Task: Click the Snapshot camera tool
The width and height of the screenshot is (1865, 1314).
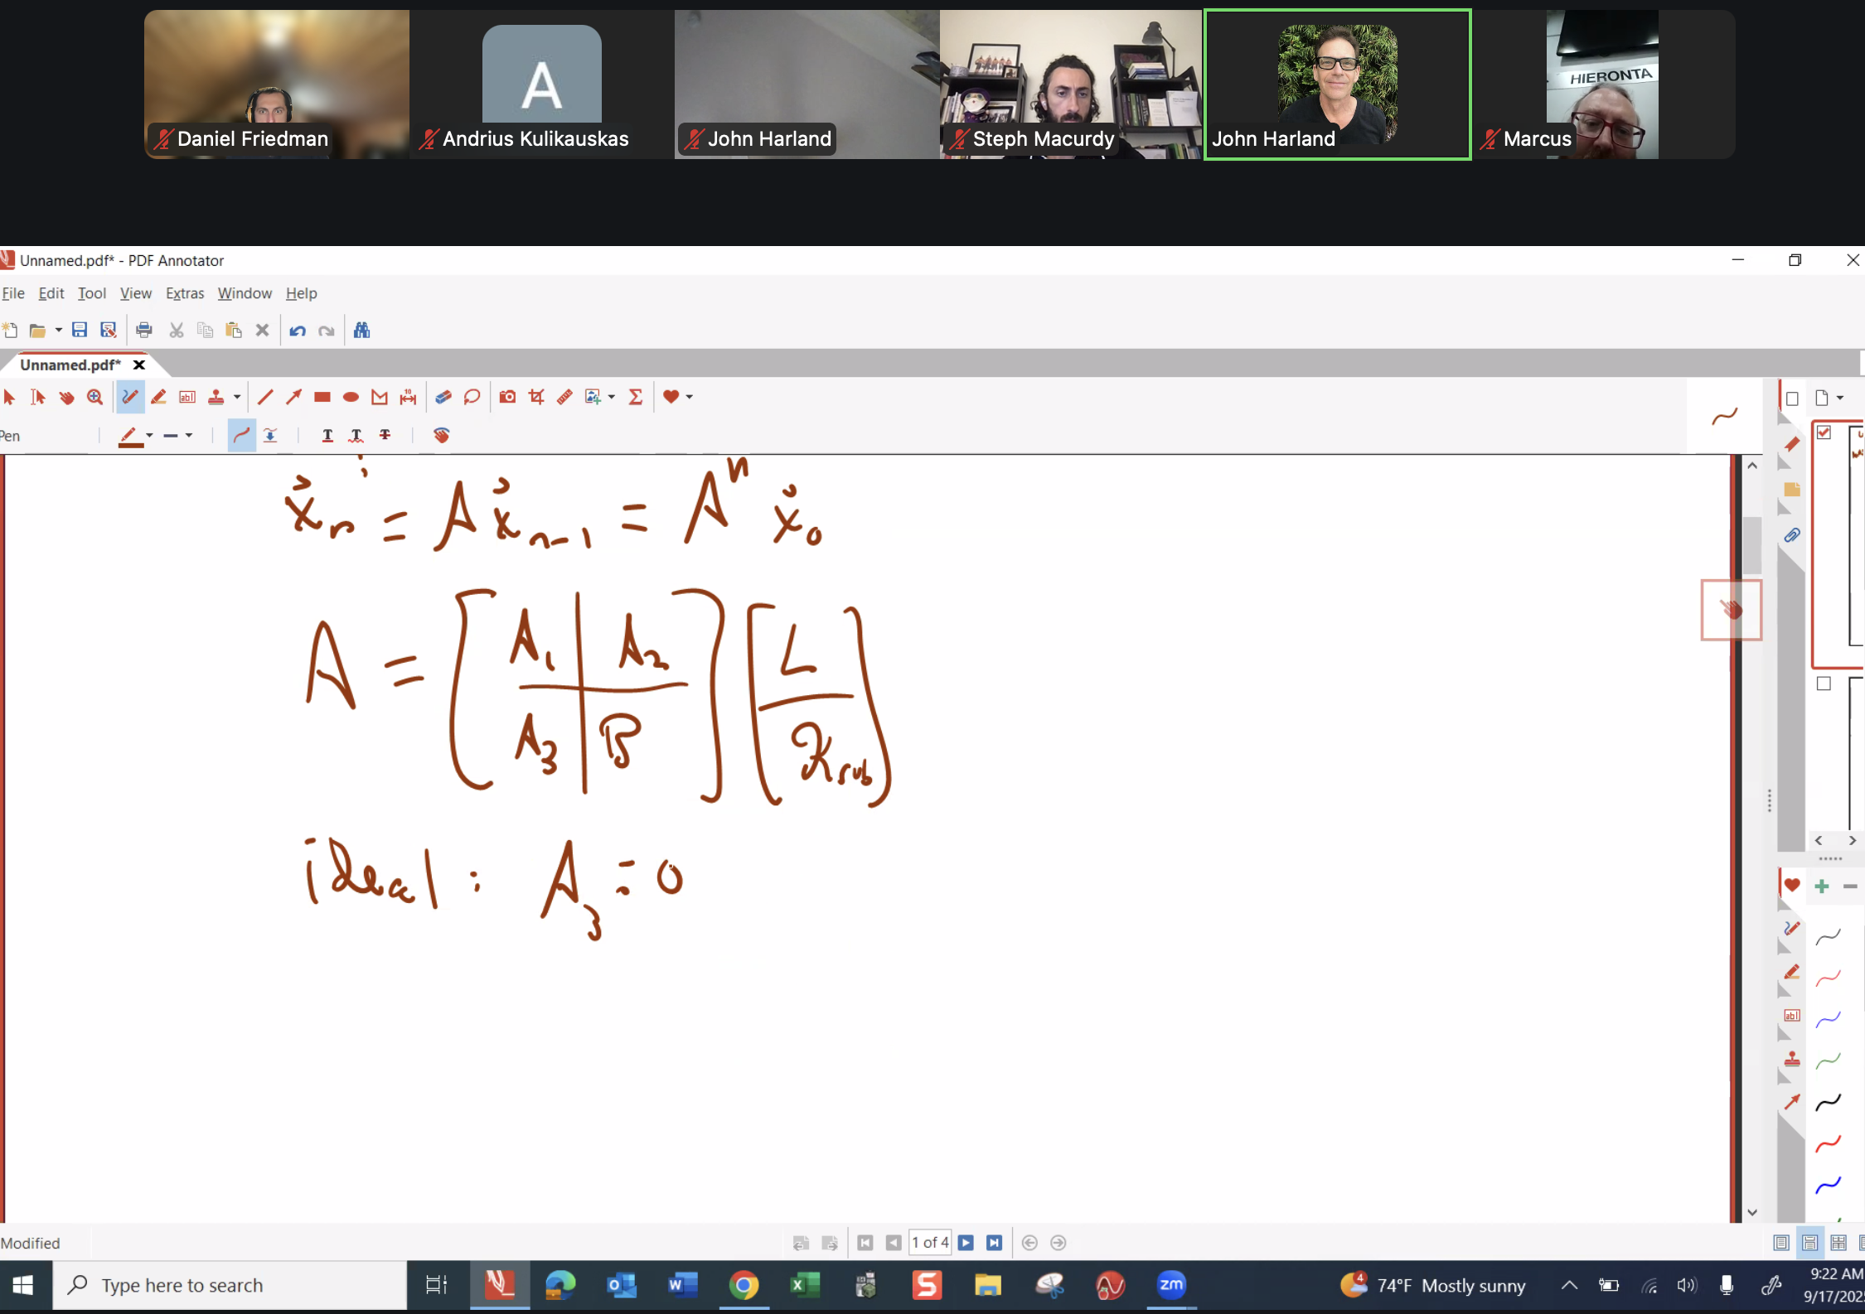Action: point(507,397)
